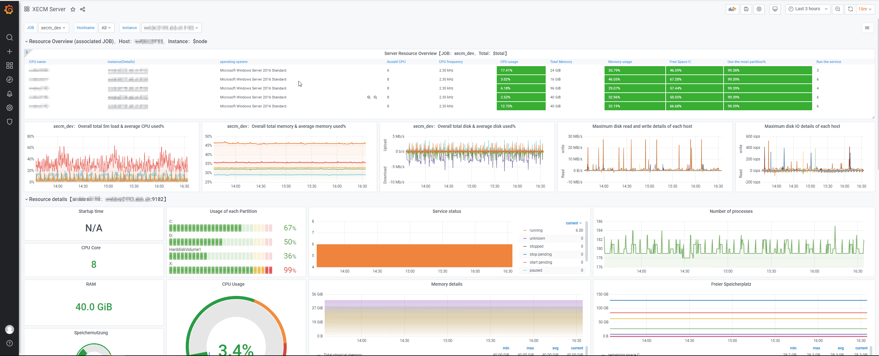879x356 pixels.
Task: Click the Grafana logo home icon
Action: coord(9,10)
